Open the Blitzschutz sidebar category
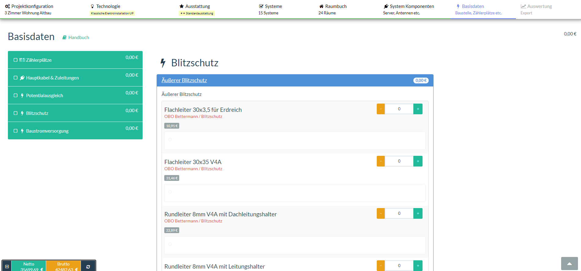Viewport: 581px width, 271px height. (x=37, y=113)
